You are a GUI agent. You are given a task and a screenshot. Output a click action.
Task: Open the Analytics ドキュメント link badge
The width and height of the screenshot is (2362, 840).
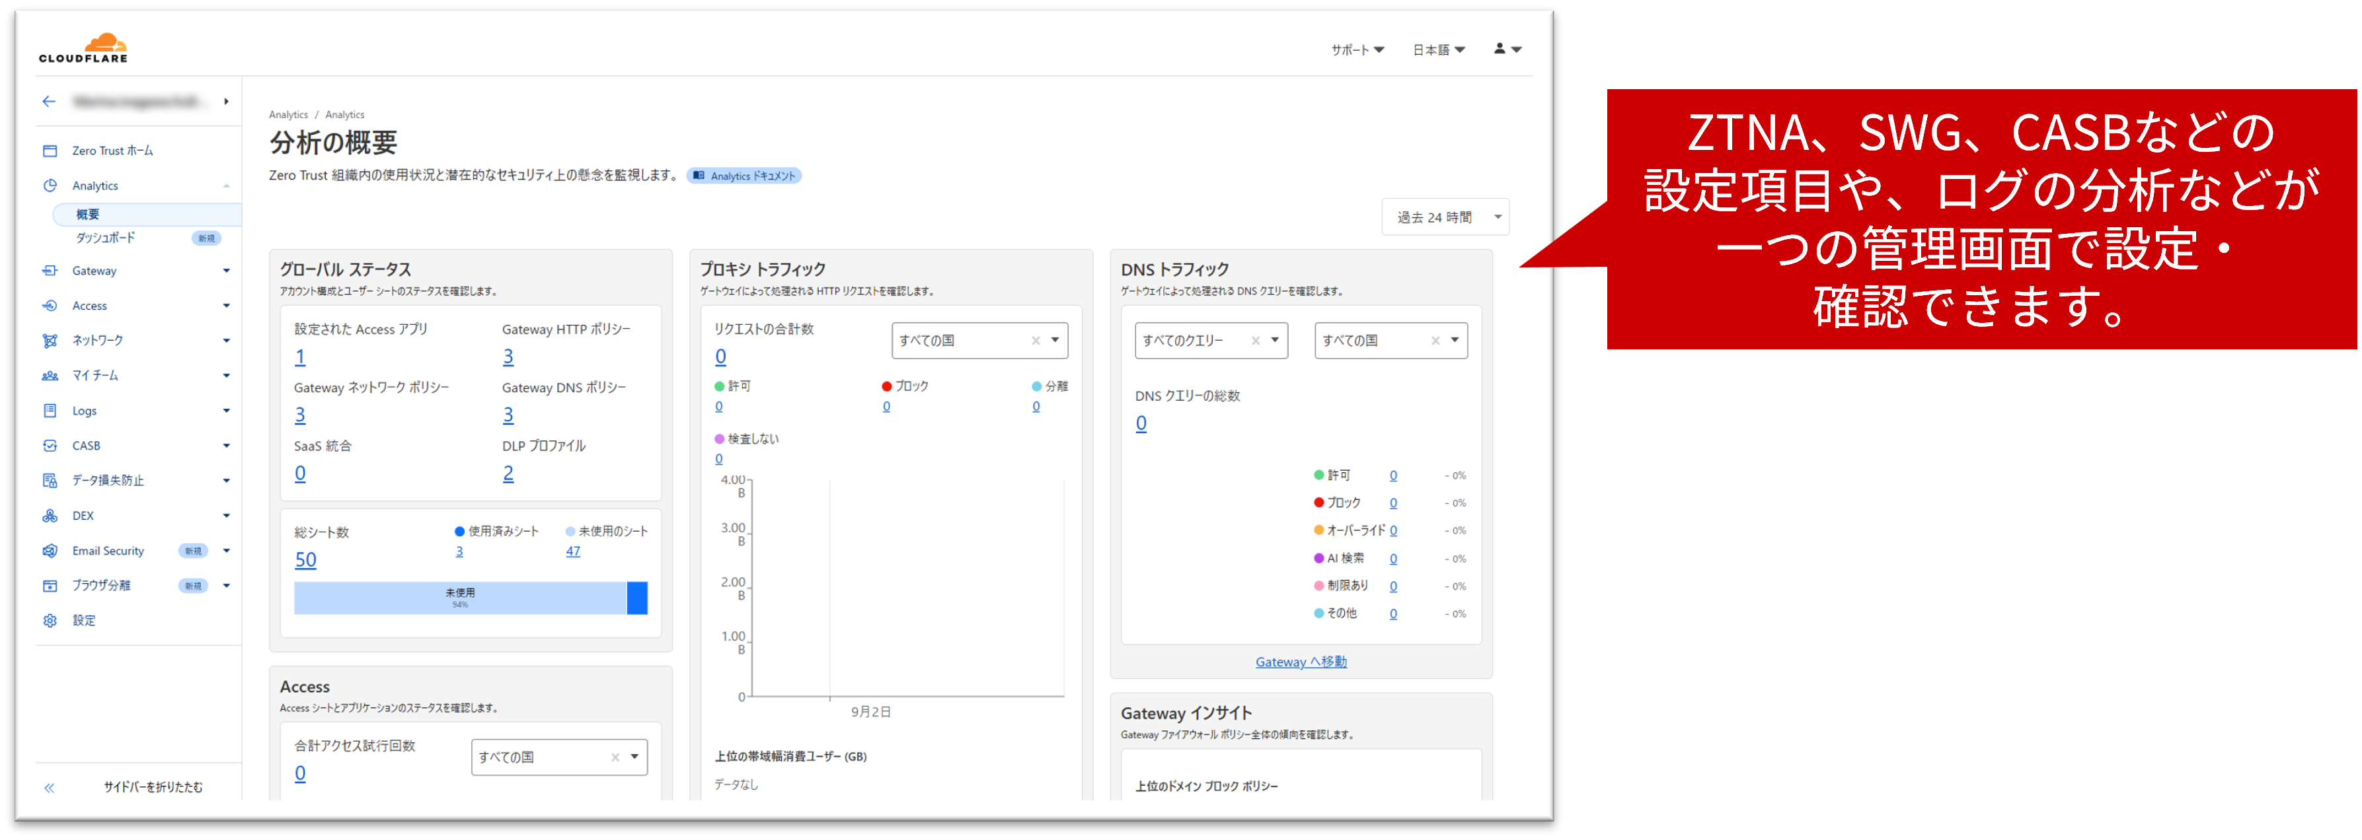[x=743, y=176]
